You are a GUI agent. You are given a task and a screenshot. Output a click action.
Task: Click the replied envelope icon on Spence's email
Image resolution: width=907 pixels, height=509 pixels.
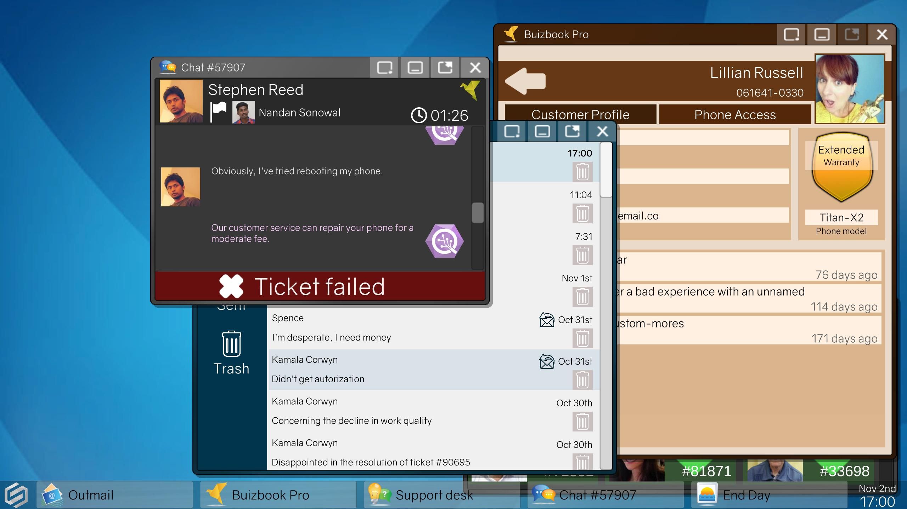[x=547, y=320]
